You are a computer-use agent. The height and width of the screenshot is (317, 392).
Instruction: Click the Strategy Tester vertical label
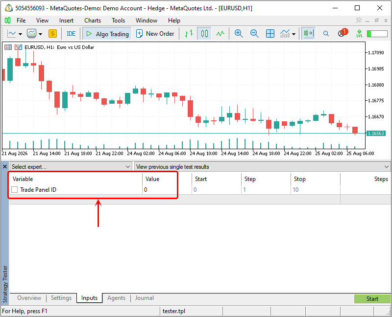point(5,284)
